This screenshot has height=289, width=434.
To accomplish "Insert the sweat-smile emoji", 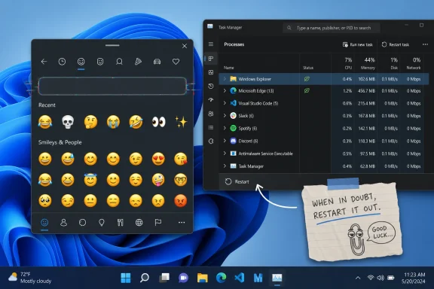I will pyautogui.click(x=68, y=159).
